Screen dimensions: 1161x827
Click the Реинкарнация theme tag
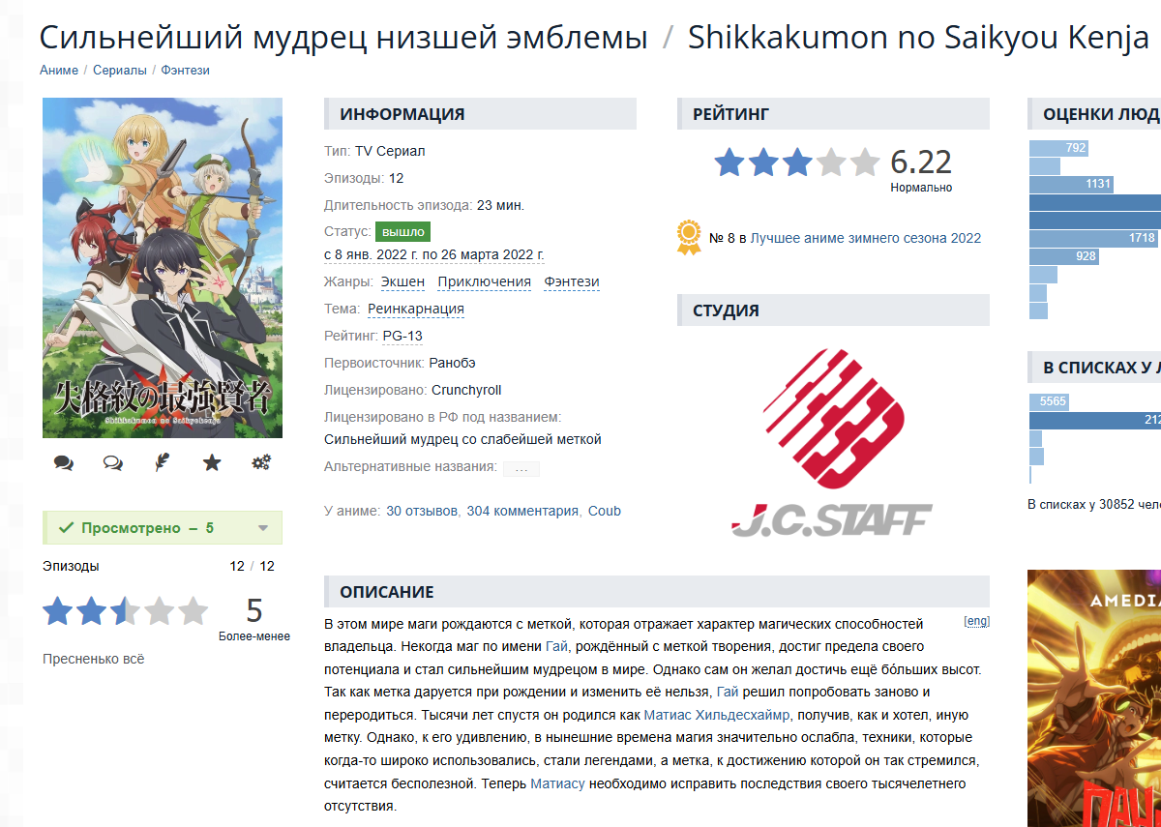[416, 310]
